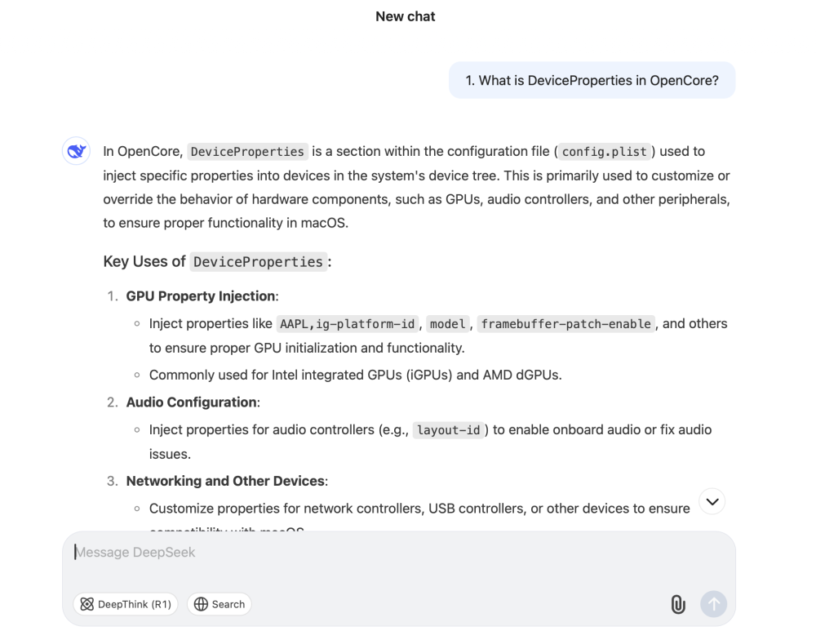Click DeviceProperties code in Key Uses heading
Screen dimensions: 816x631
[258, 262]
